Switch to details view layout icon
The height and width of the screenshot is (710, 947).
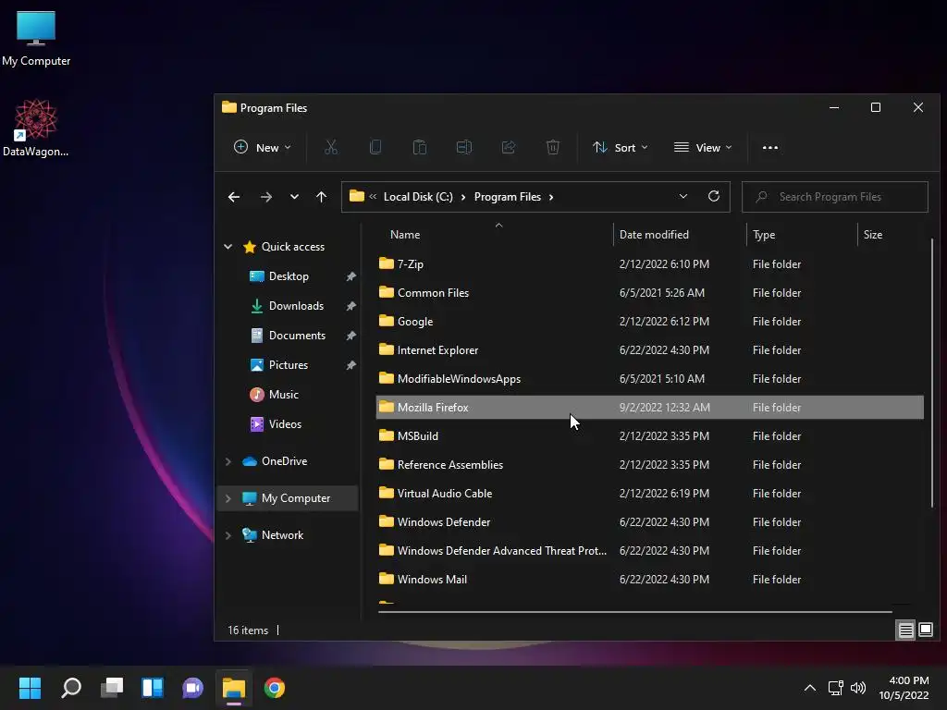(906, 630)
